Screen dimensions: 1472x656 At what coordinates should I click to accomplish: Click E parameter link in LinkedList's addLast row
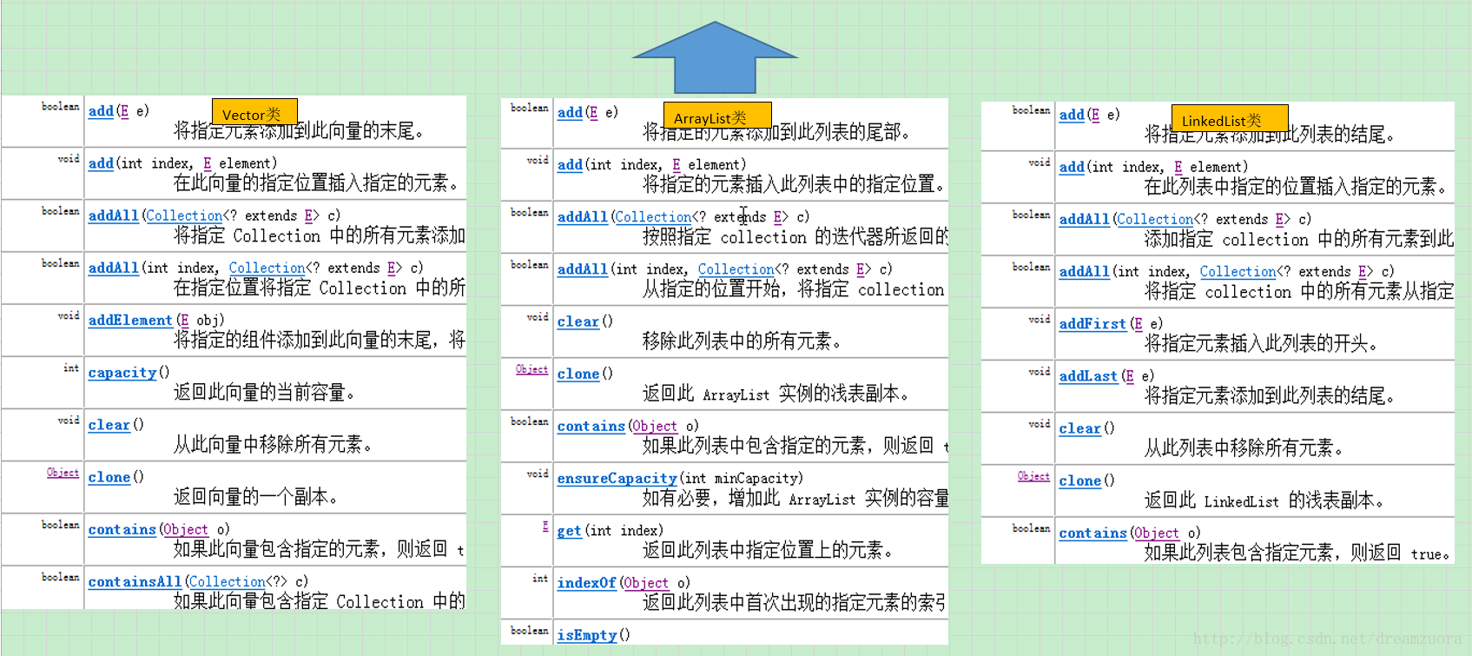point(1130,375)
